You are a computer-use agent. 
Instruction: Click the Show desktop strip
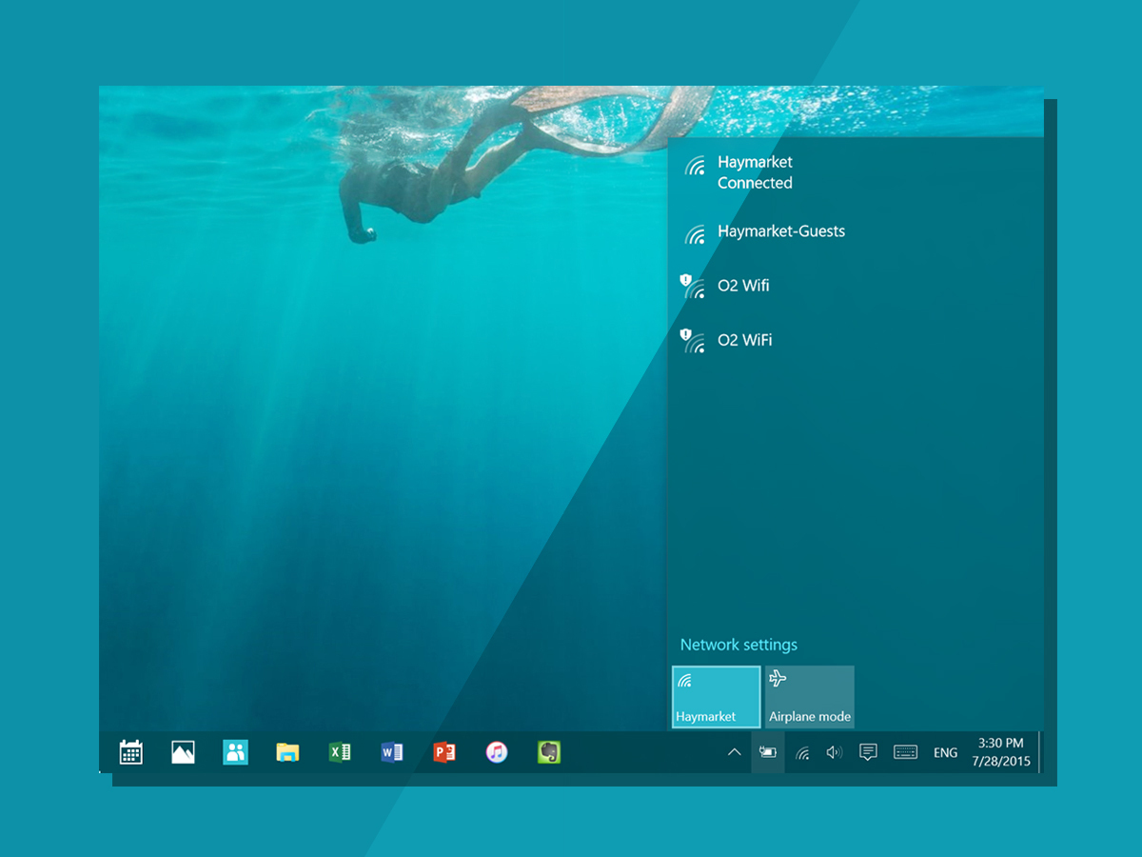1040,752
